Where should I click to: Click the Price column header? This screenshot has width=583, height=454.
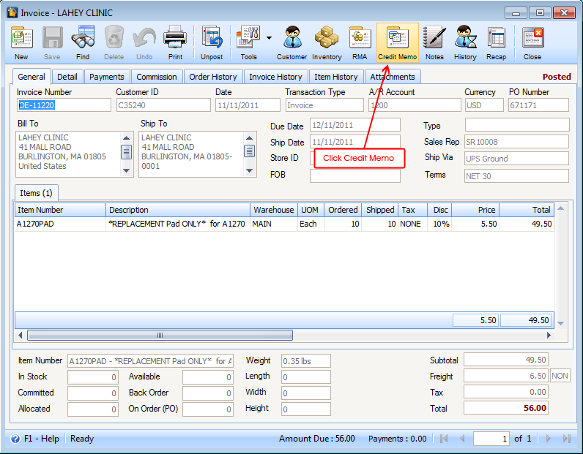475,210
